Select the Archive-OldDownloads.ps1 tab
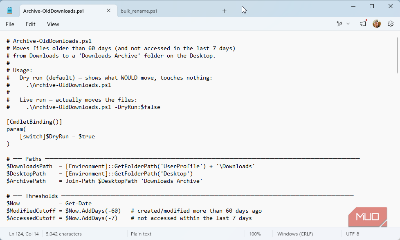 [x=54, y=11]
